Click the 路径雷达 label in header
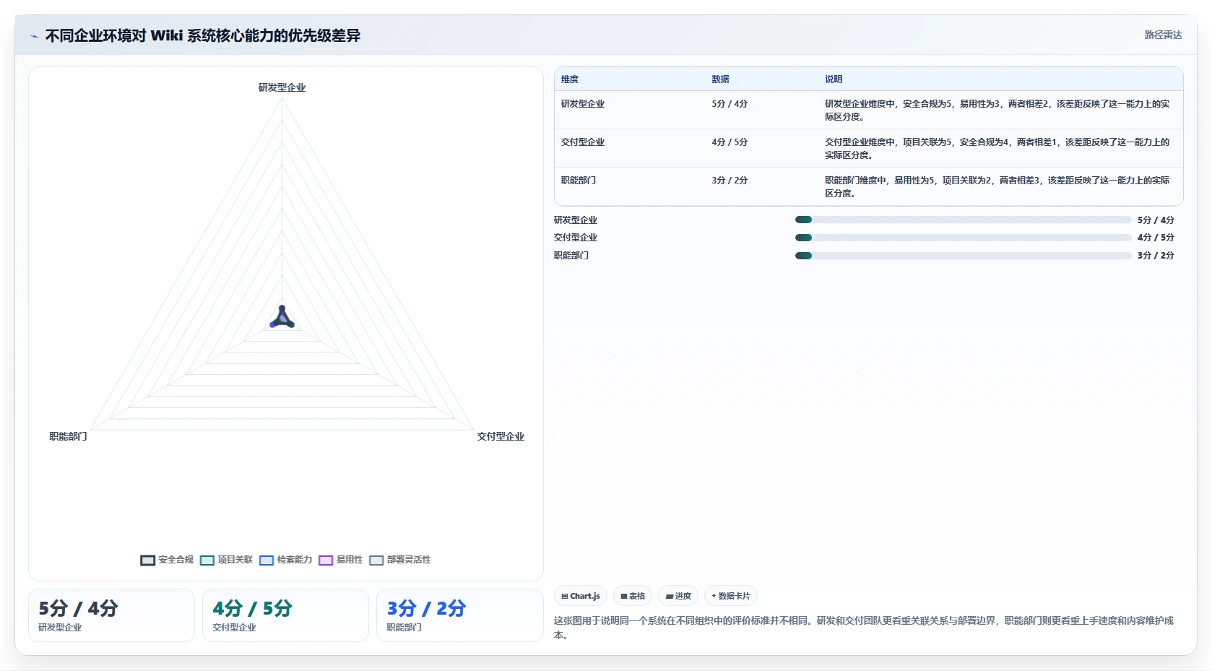Screen dimensions: 1212x671 coord(1163,35)
